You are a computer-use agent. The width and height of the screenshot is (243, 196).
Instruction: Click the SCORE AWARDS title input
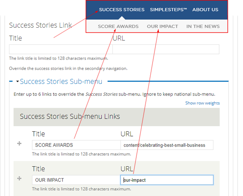pyautogui.click(x=76, y=145)
